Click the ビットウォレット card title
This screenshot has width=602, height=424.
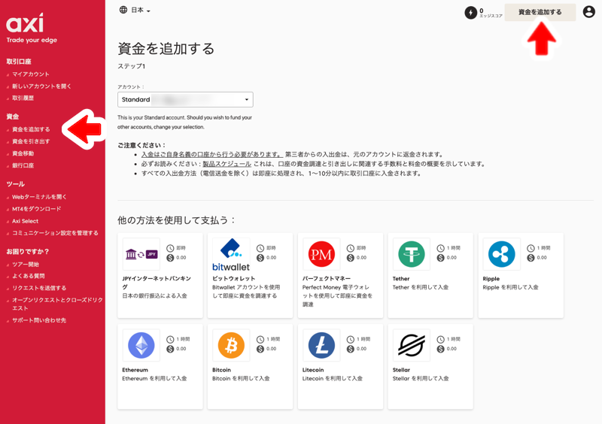pos(234,279)
